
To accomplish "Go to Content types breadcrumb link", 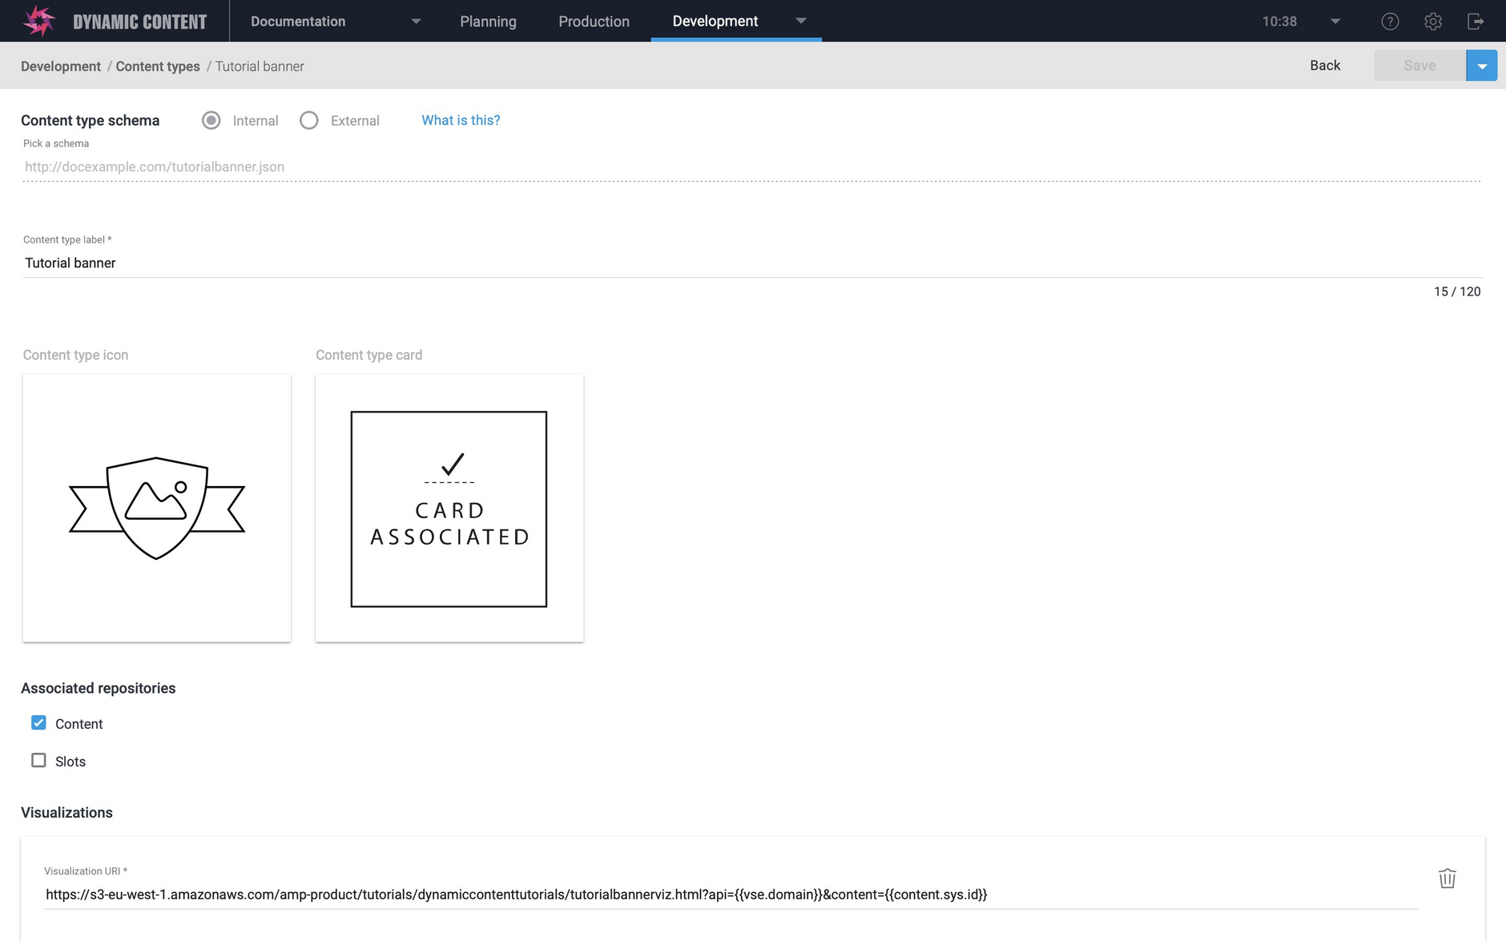I will (158, 66).
